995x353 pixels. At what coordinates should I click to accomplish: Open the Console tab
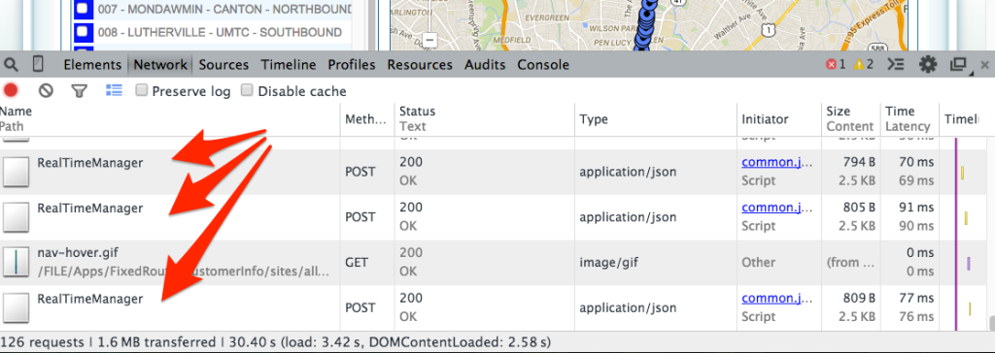pos(543,65)
